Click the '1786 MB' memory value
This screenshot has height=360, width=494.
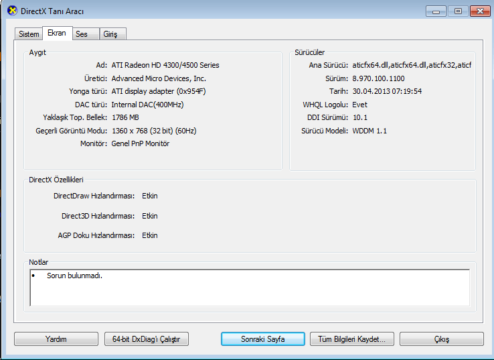(x=125, y=117)
